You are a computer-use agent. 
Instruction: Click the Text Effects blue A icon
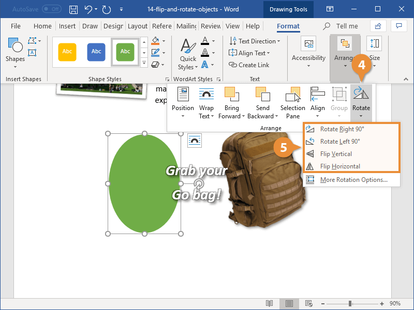[x=205, y=64]
